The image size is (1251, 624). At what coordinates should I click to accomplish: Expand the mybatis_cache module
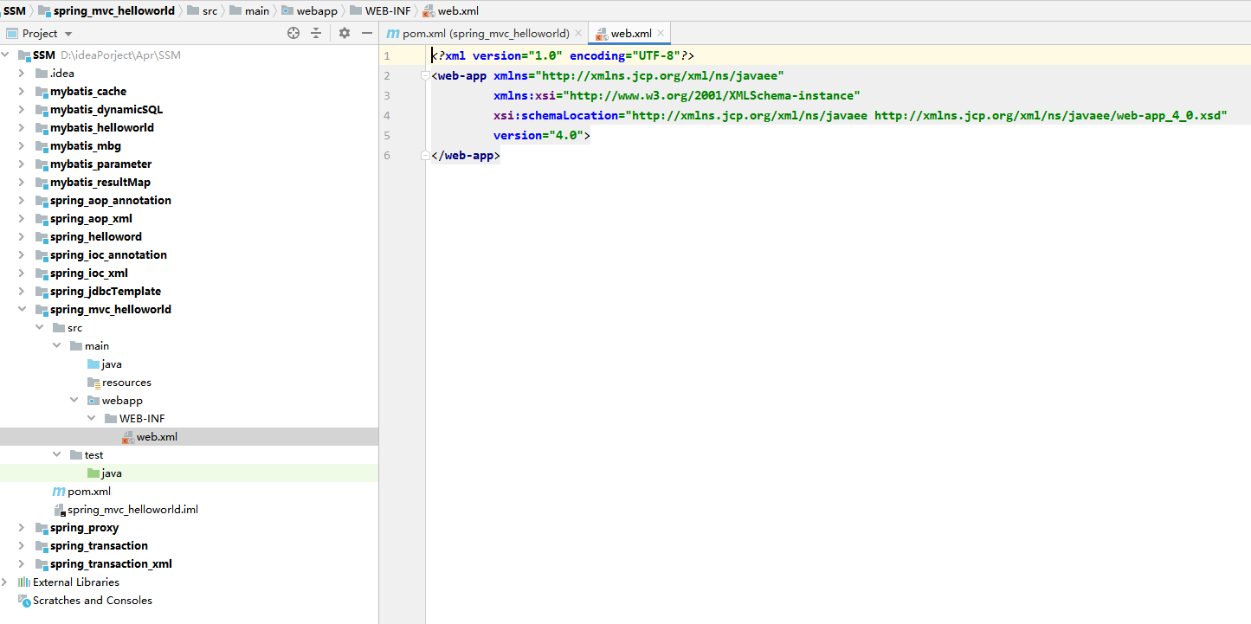point(23,91)
